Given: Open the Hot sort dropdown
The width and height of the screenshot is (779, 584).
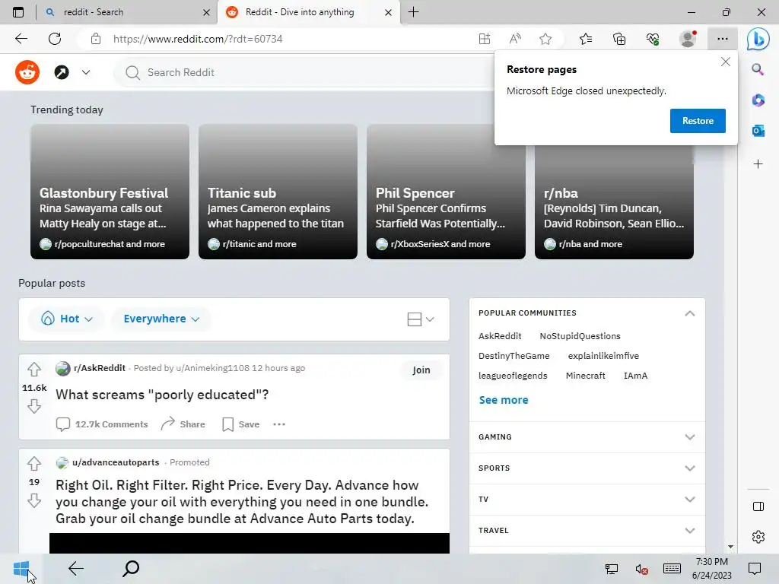Looking at the screenshot, I should (x=67, y=319).
